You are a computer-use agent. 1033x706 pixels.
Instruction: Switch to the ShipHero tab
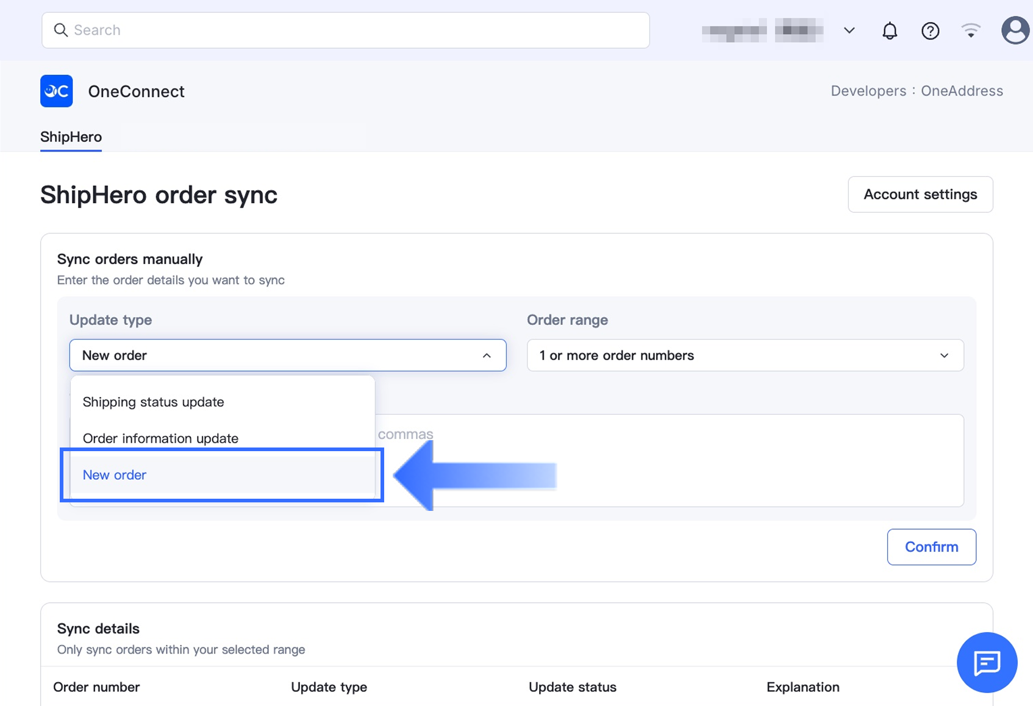tap(71, 137)
